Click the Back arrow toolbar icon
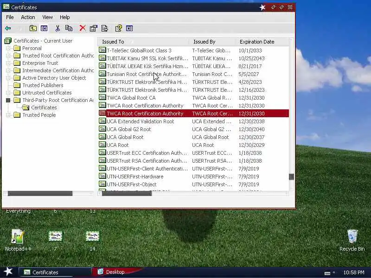The width and height of the screenshot is (371, 278). click(8, 28)
